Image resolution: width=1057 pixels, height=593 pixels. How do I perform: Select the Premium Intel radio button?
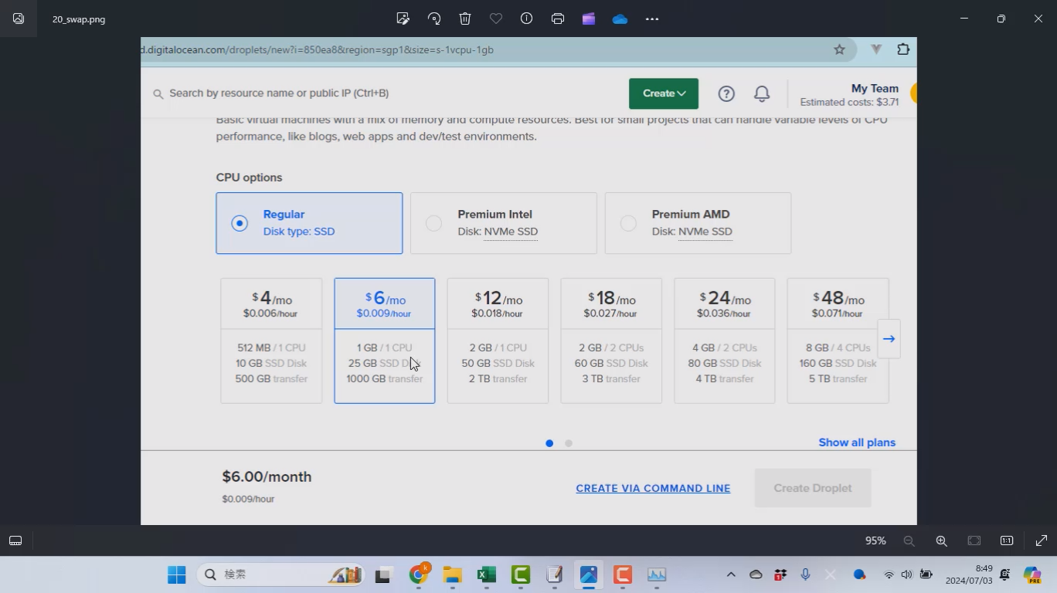click(x=434, y=223)
